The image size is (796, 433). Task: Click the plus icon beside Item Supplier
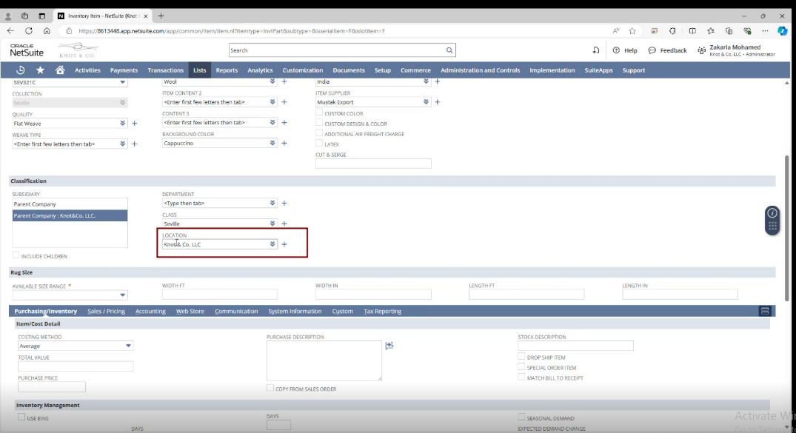[x=438, y=102]
